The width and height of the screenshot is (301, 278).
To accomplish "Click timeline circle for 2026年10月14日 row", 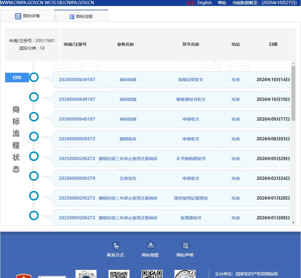I will click(x=34, y=78).
